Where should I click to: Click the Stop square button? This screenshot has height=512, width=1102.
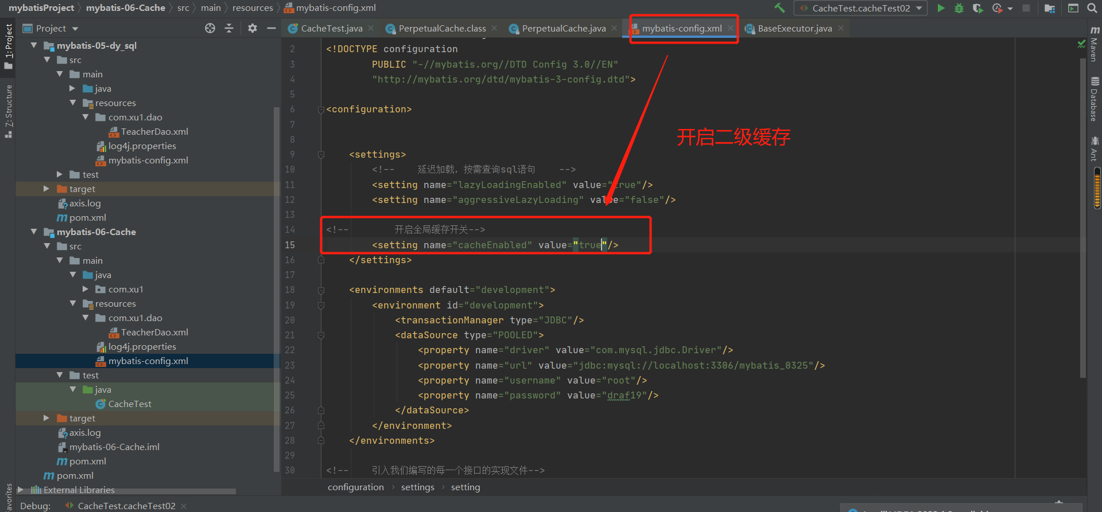click(x=1026, y=8)
